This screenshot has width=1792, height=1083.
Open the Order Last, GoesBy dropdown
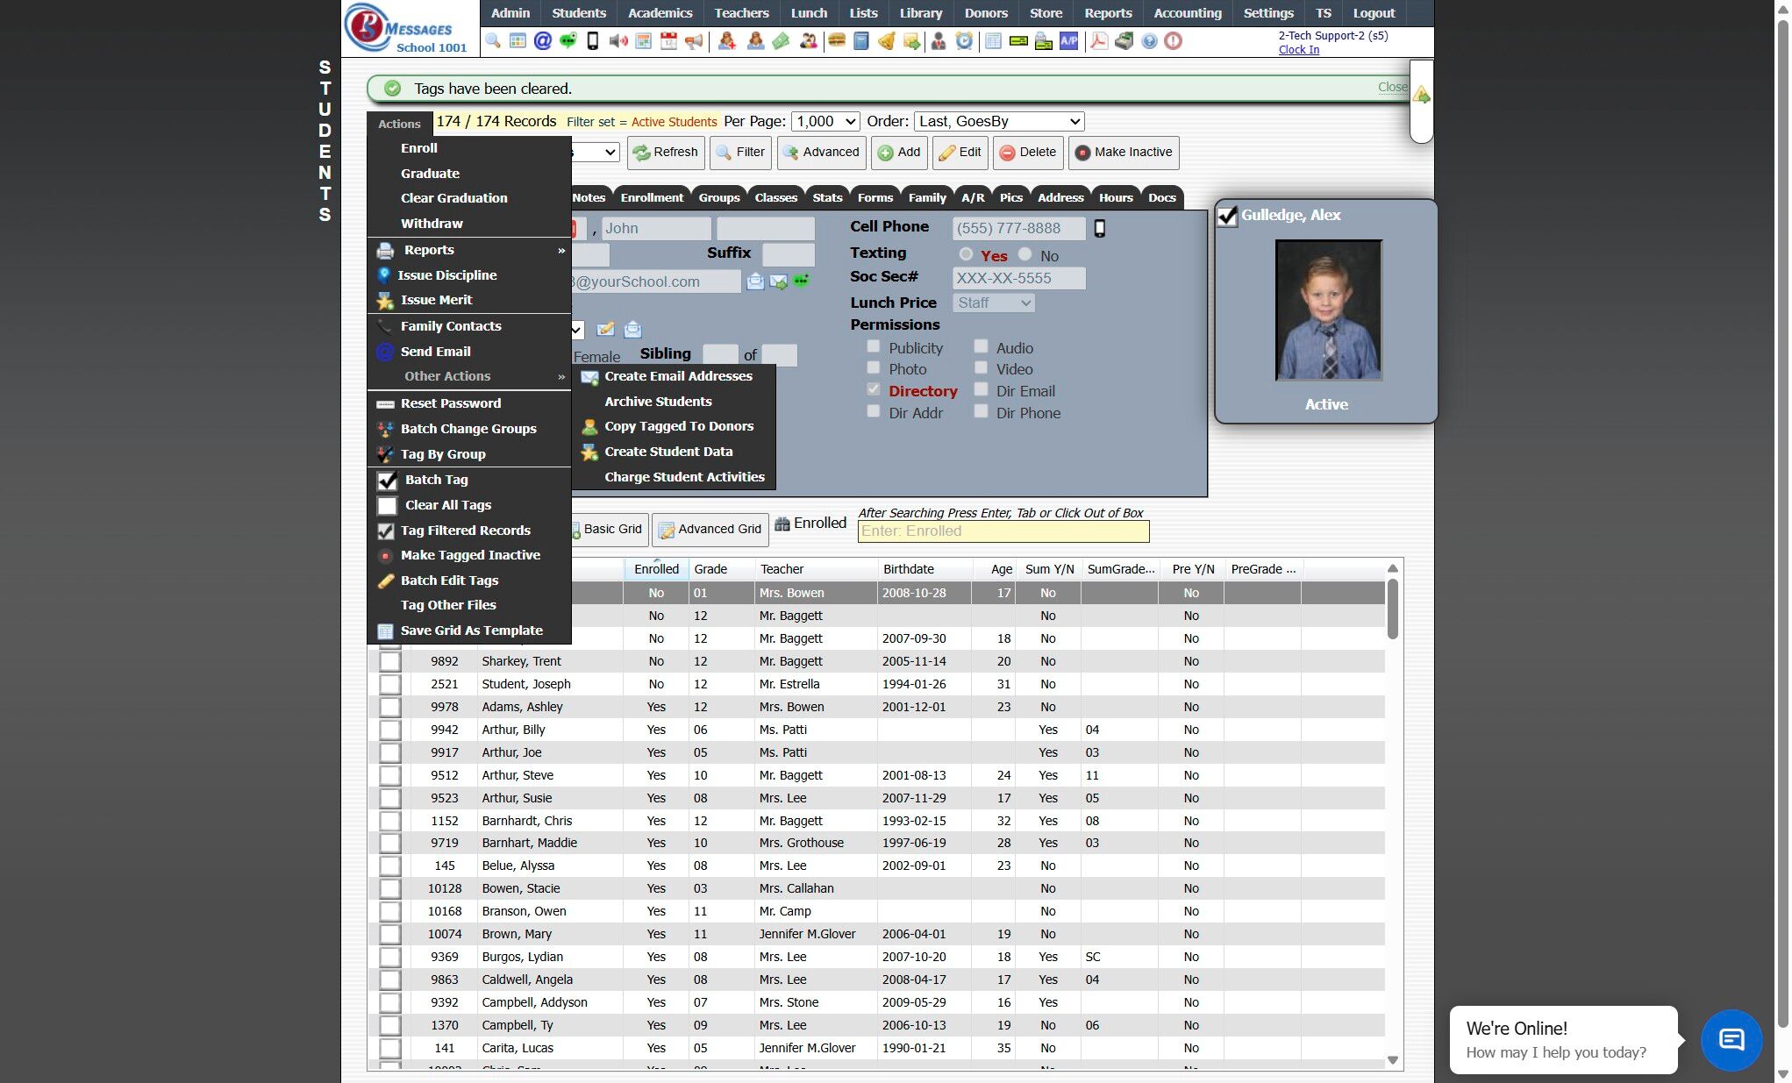click(x=998, y=121)
